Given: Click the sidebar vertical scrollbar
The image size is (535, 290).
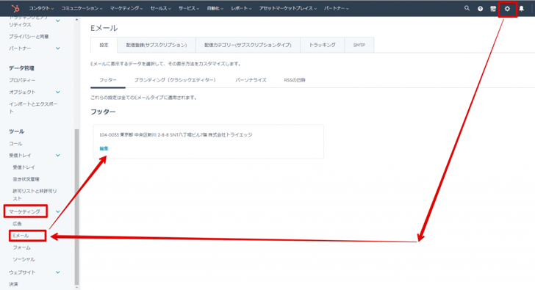Looking at the screenshot, I should (76, 207).
